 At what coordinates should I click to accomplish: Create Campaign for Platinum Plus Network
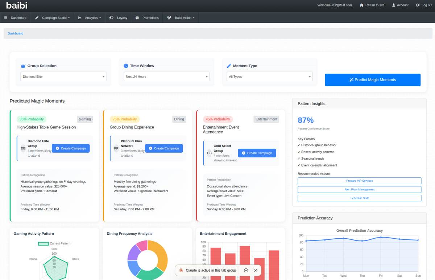click(164, 148)
